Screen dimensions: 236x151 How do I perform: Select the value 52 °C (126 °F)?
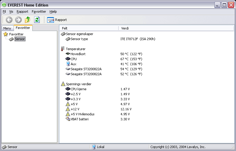[131, 74]
